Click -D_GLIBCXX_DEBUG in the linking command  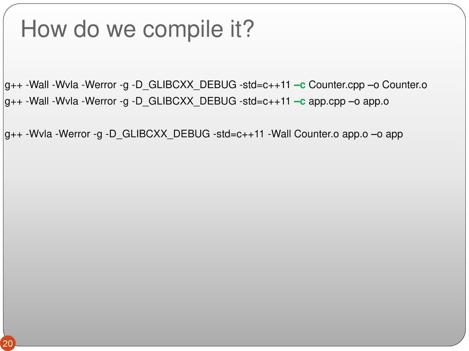158,134
